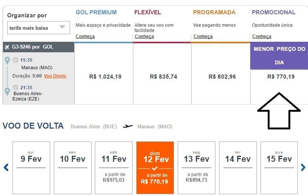Go to previous dates with left arrow

pyautogui.click(x=6, y=167)
